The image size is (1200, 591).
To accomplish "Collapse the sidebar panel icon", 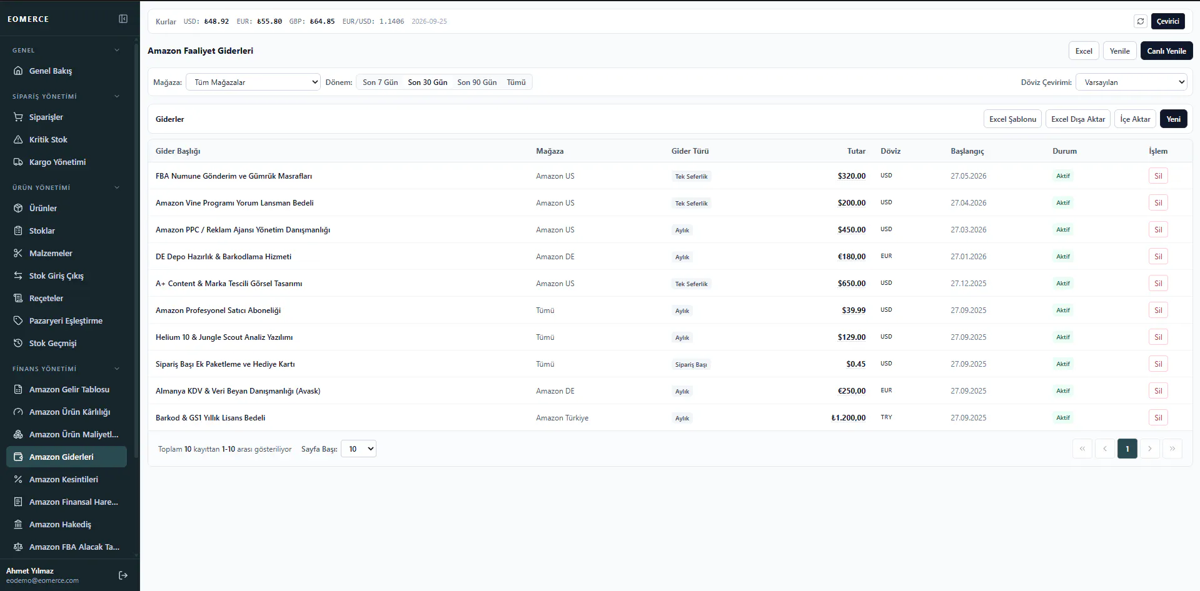I will [x=123, y=19].
